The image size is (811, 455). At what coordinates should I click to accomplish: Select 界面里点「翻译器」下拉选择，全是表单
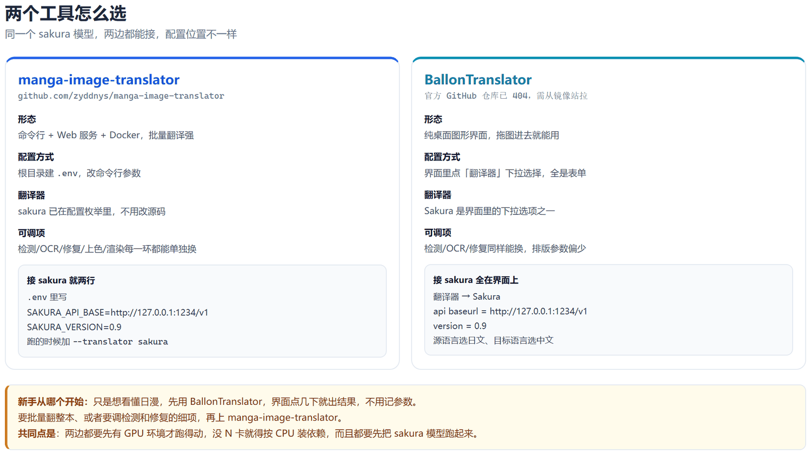pyautogui.click(x=505, y=173)
